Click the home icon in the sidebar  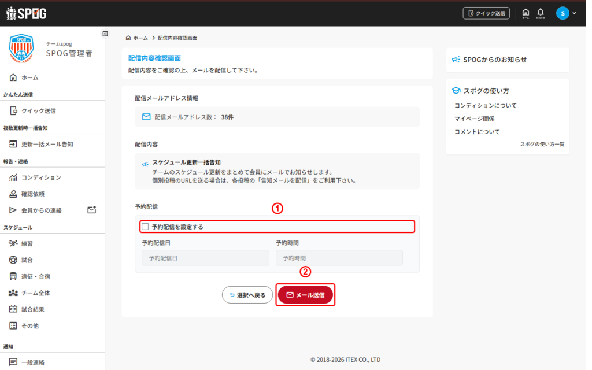[x=13, y=77]
